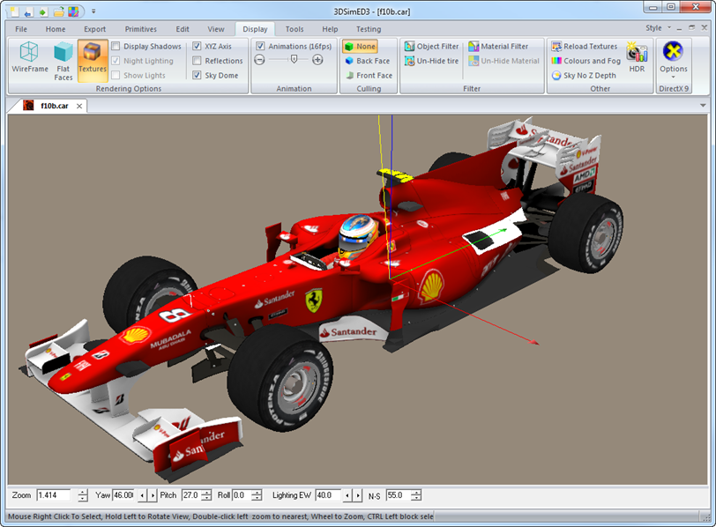Decrease animation speed with minus button
The width and height of the screenshot is (716, 527).
[x=259, y=60]
